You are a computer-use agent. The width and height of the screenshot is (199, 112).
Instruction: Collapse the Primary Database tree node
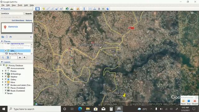point(1,65)
